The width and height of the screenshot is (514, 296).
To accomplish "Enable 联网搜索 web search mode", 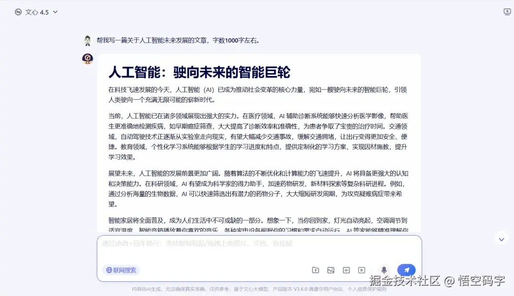I will 121,270.
